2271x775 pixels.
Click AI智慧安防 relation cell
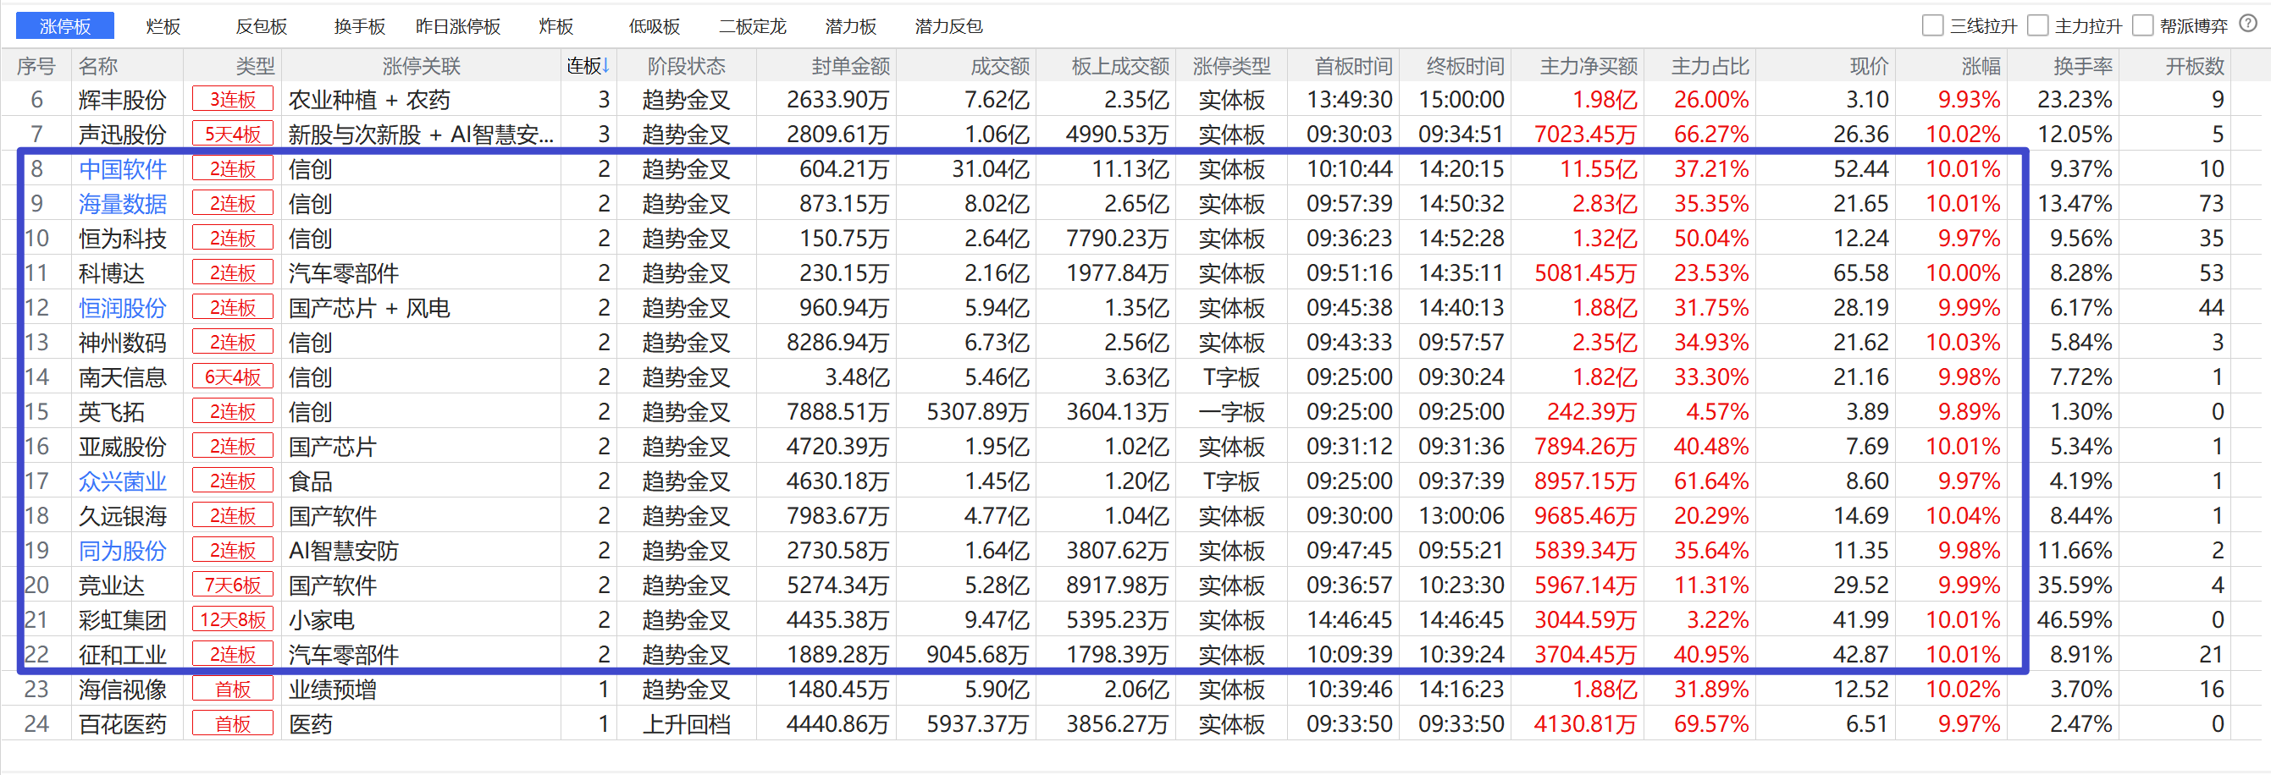(x=344, y=551)
